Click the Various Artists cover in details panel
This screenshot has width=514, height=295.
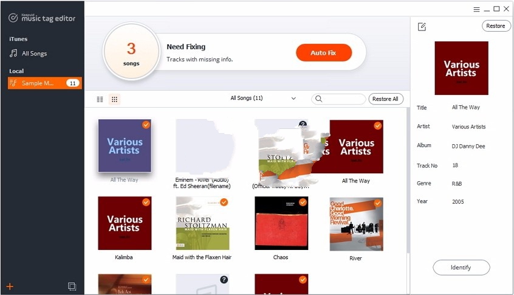click(x=461, y=68)
